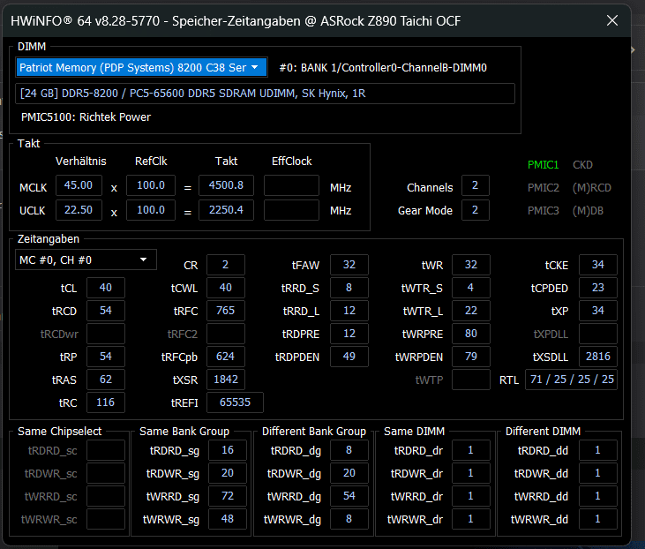The width and height of the screenshot is (645, 549).
Task: Click the MCLK ratio value 45.00
Action: point(79,185)
